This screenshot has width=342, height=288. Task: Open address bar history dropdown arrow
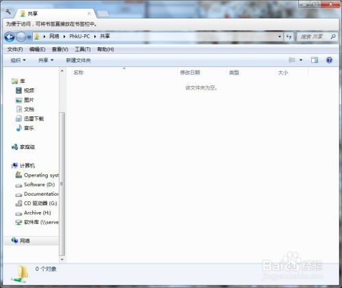pos(280,36)
